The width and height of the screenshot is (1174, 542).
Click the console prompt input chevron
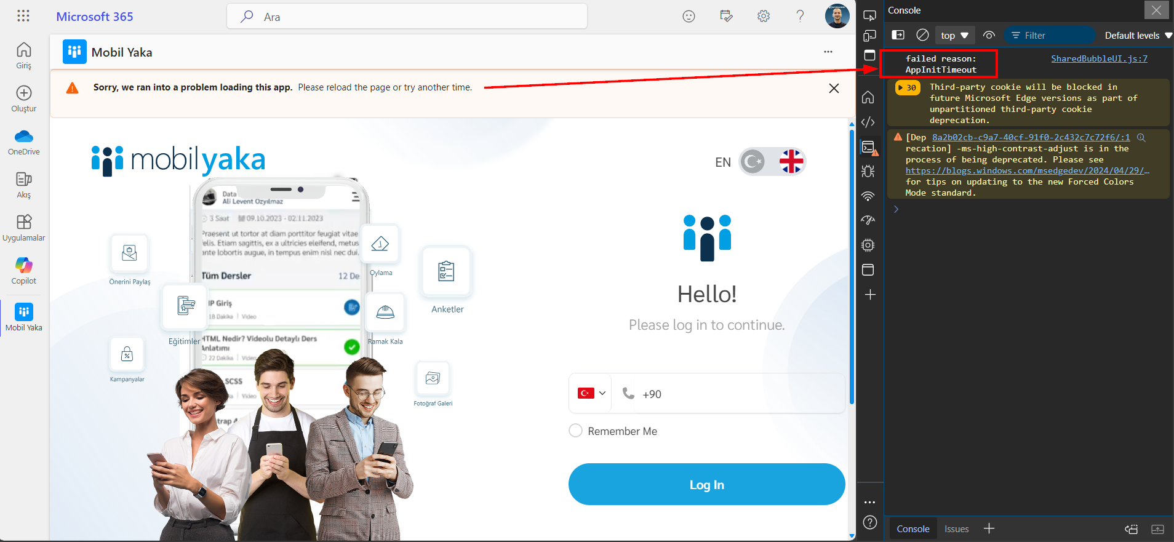click(x=896, y=209)
